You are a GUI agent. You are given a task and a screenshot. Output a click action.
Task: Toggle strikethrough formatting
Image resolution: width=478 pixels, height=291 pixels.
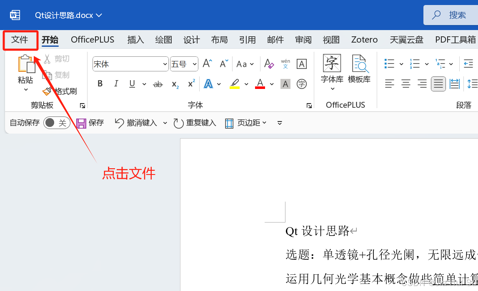tap(158, 84)
